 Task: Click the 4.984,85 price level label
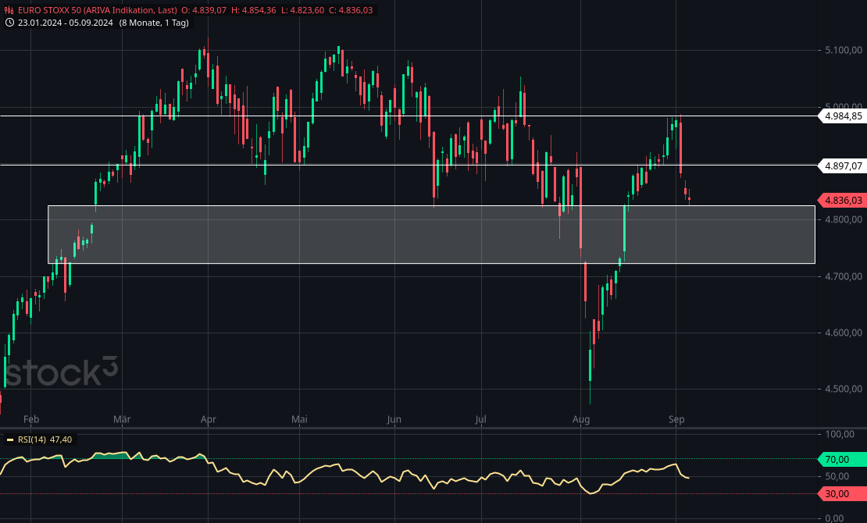click(x=844, y=117)
